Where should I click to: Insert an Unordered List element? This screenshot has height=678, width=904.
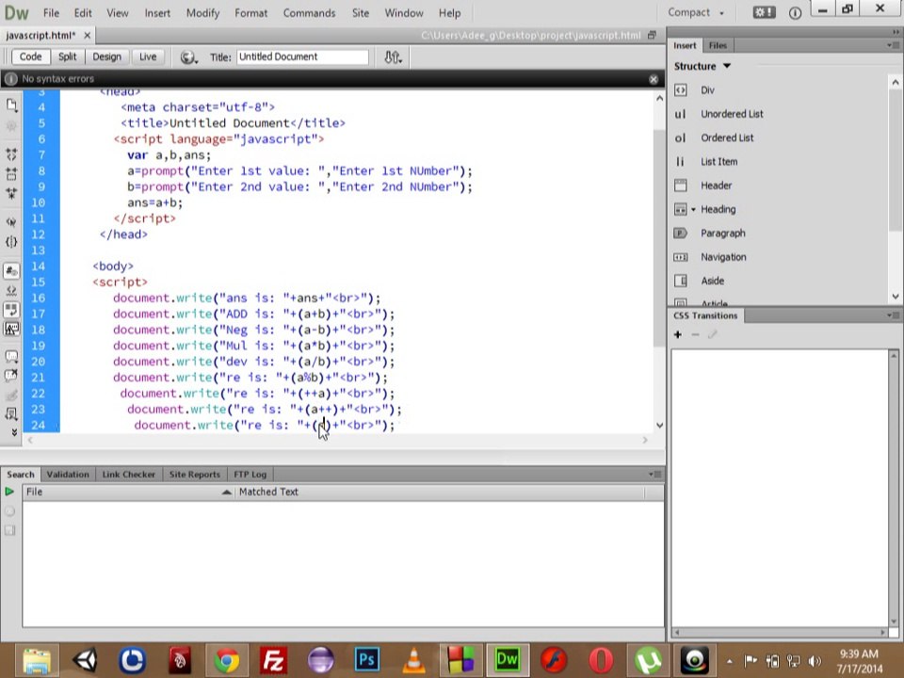point(732,114)
